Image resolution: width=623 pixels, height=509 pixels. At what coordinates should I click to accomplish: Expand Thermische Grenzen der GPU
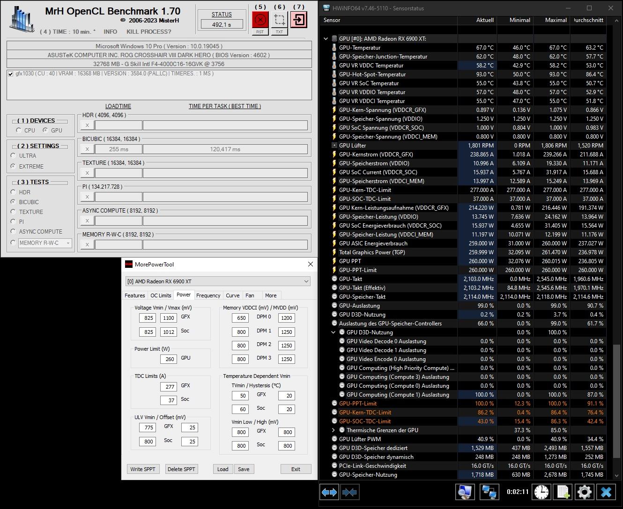(x=334, y=430)
